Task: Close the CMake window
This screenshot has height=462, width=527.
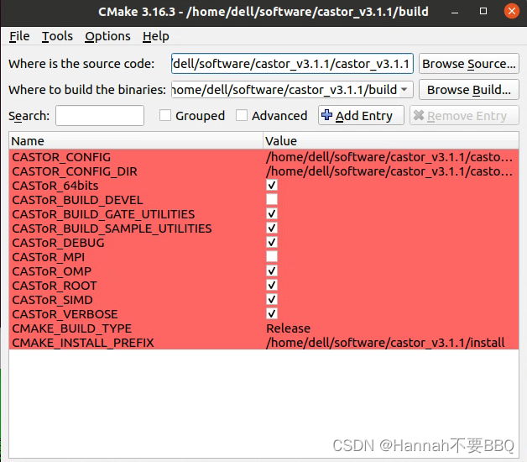Action: 512,11
